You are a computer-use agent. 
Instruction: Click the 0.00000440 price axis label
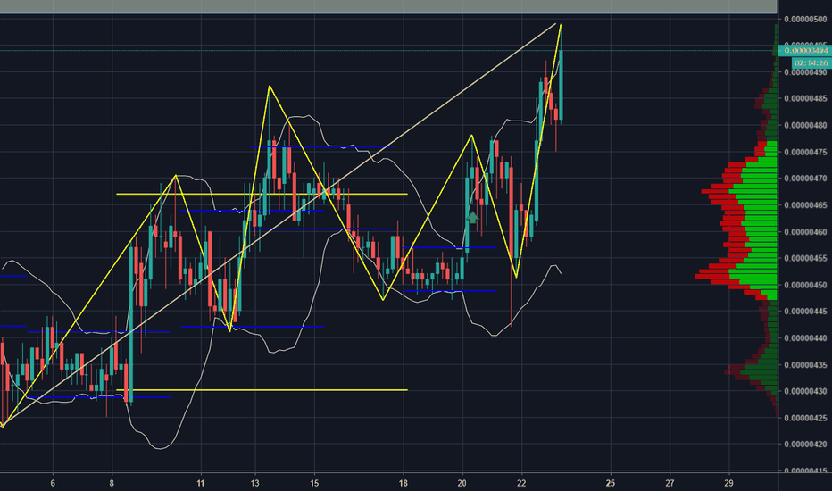click(x=805, y=338)
